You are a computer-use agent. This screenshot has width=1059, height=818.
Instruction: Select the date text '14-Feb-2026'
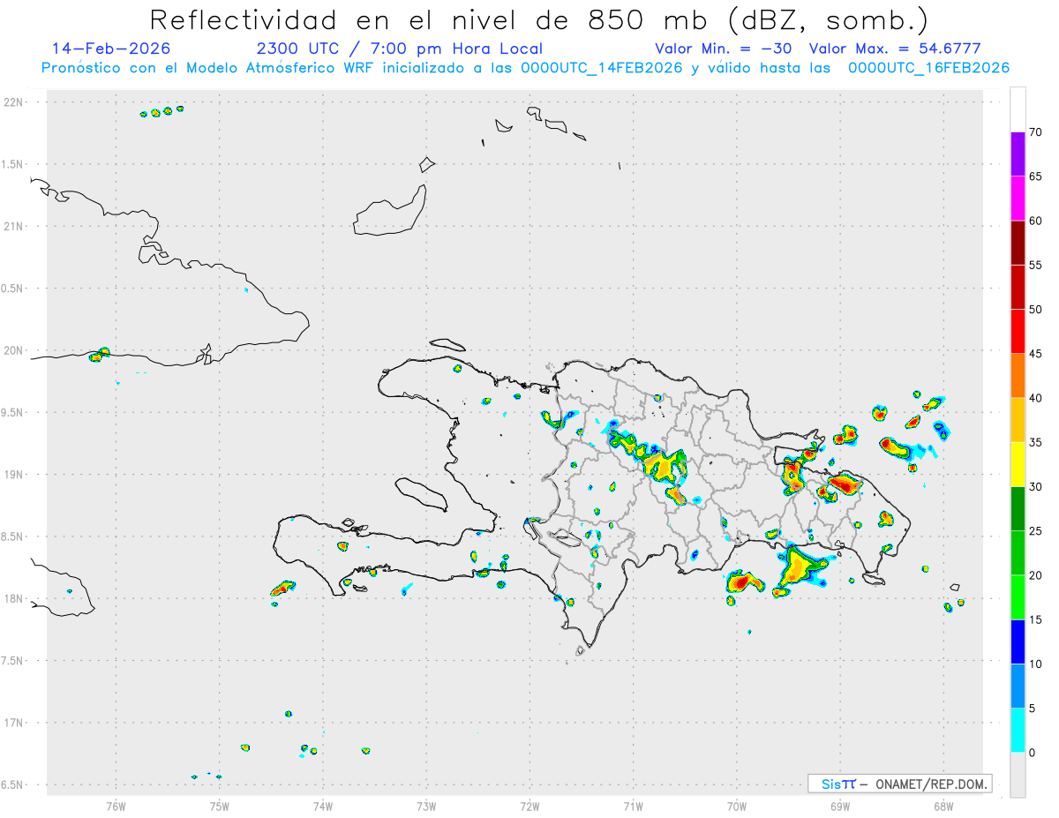click(111, 49)
